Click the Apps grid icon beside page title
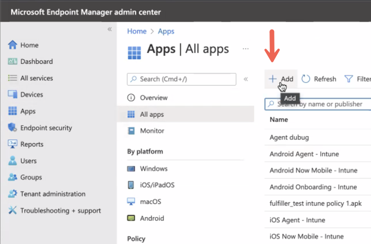Image resolution: width=371 pixels, height=244 pixels. click(134, 53)
